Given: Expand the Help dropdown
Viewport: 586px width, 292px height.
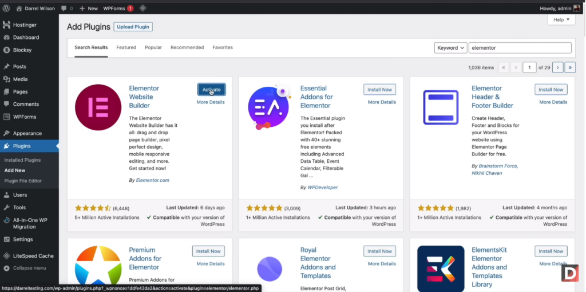Looking at the screenshot, I should point(561,20).
